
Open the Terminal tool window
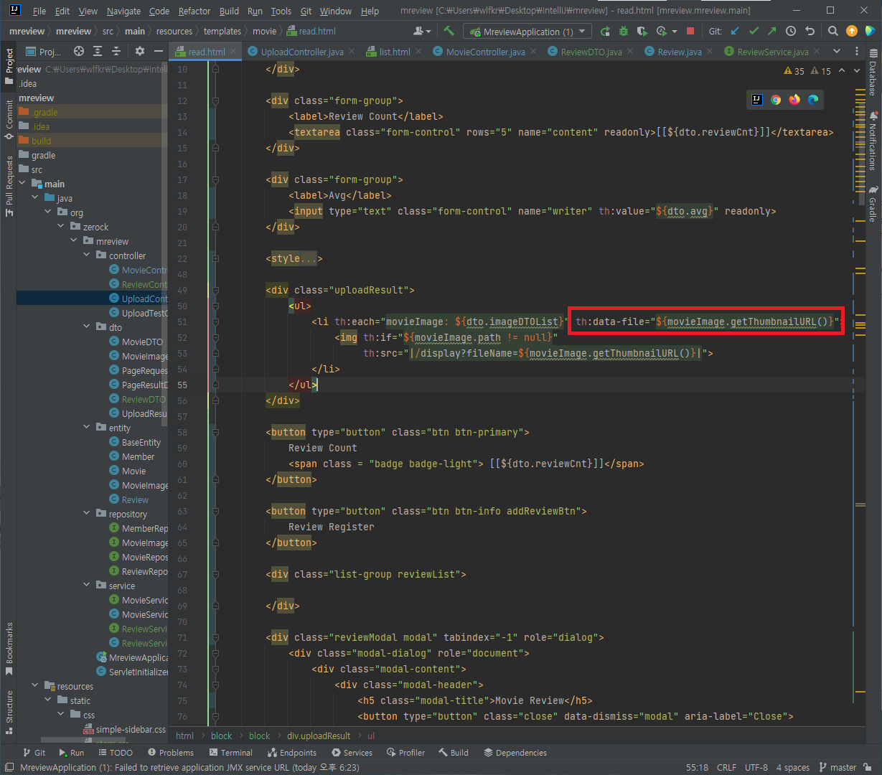coord(231,753)
